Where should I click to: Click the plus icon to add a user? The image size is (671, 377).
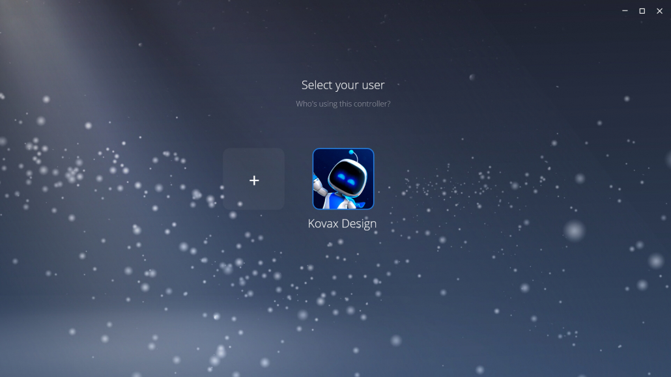click(254, 180)
